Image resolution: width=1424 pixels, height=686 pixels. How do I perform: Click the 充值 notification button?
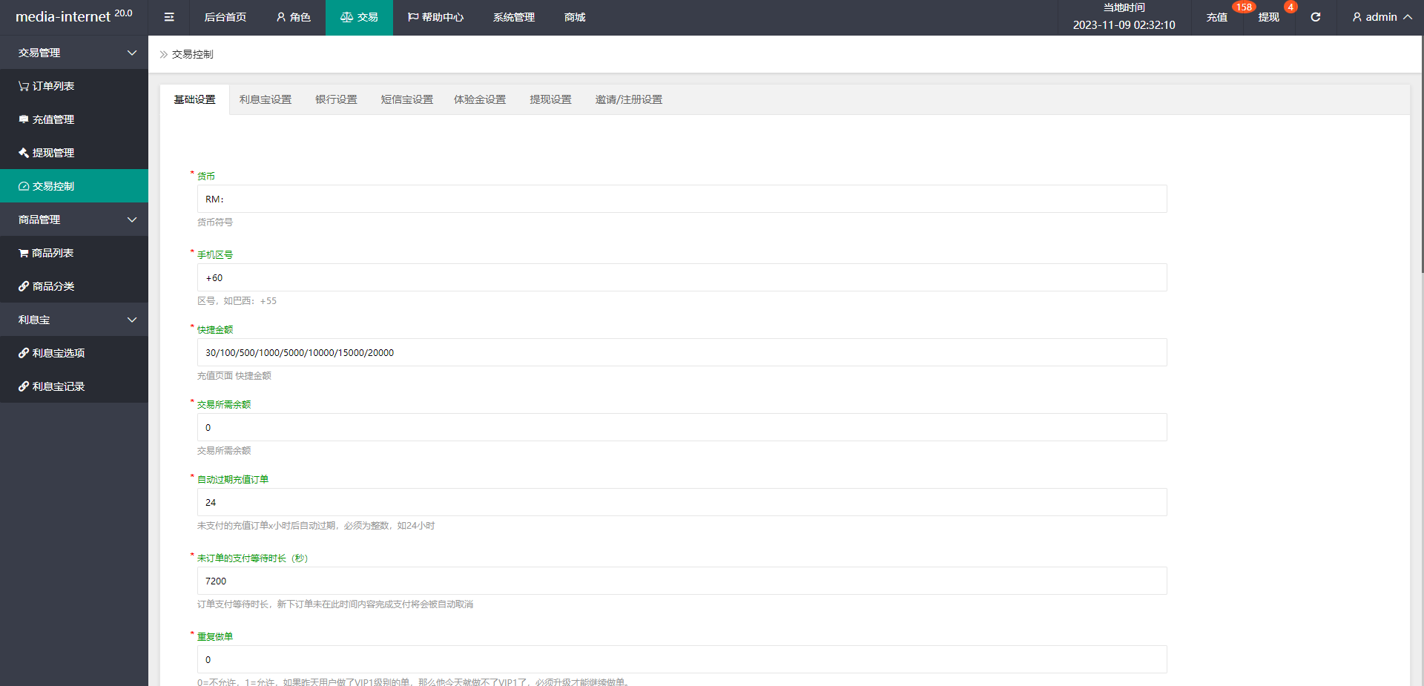(x=1217, y=17)
